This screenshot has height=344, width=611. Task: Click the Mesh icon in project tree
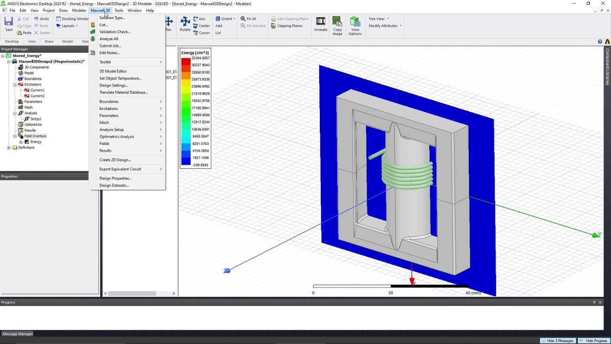click(x=21, y=107)
